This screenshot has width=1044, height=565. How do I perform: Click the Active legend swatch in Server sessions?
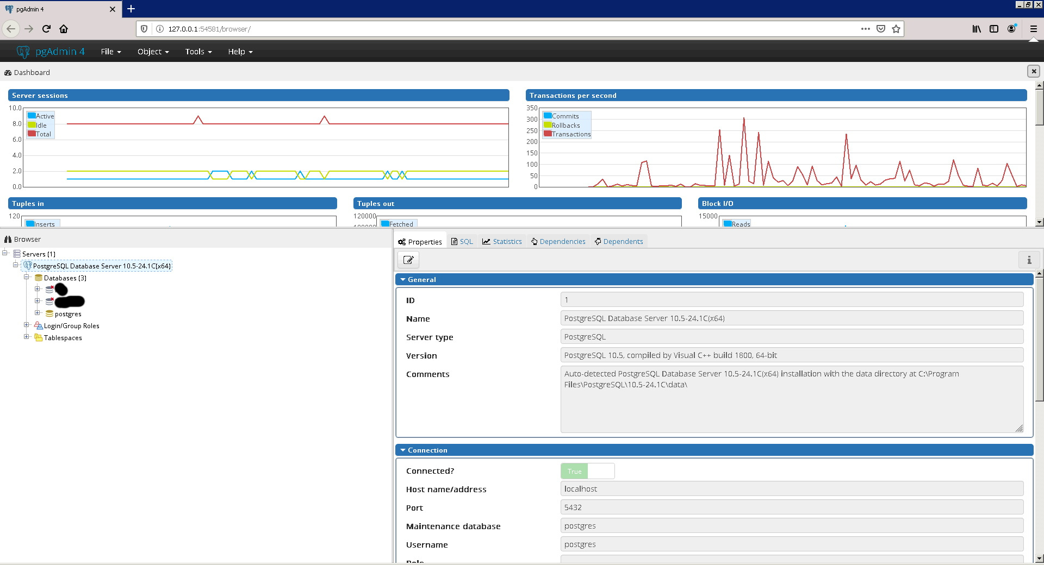tap(32, 116)
